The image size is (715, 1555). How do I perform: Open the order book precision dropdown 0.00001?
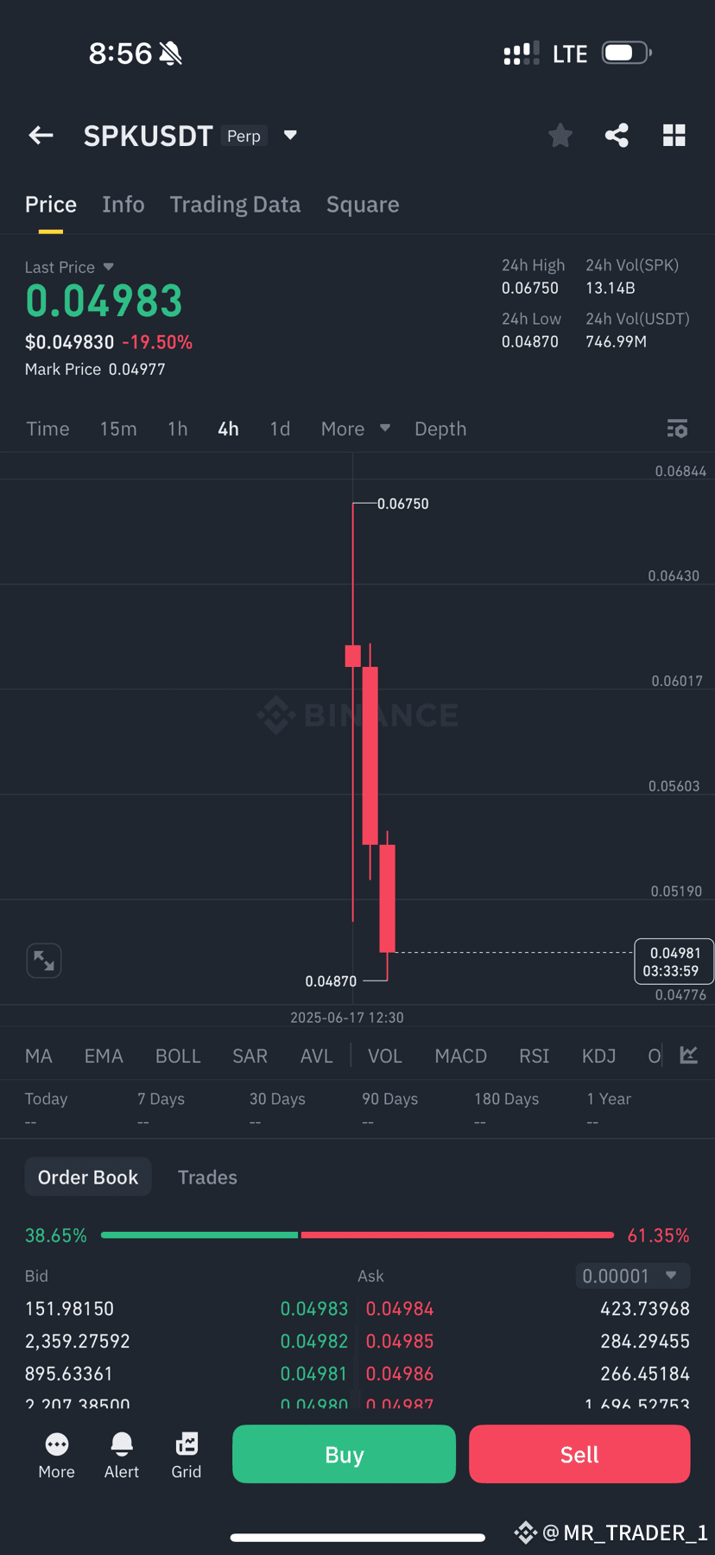(x=632, y=1275)
